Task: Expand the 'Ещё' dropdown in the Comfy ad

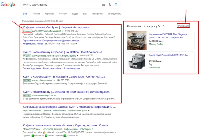Action: (x=74, y=44)
